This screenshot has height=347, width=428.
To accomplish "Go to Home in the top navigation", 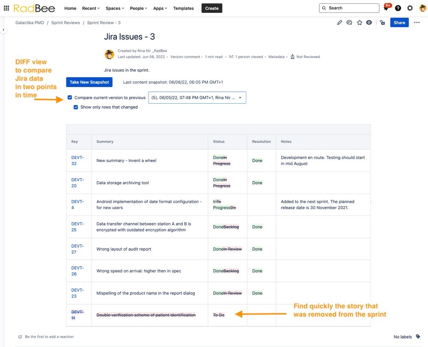I will pyautogui.click(x=70, y=8).
